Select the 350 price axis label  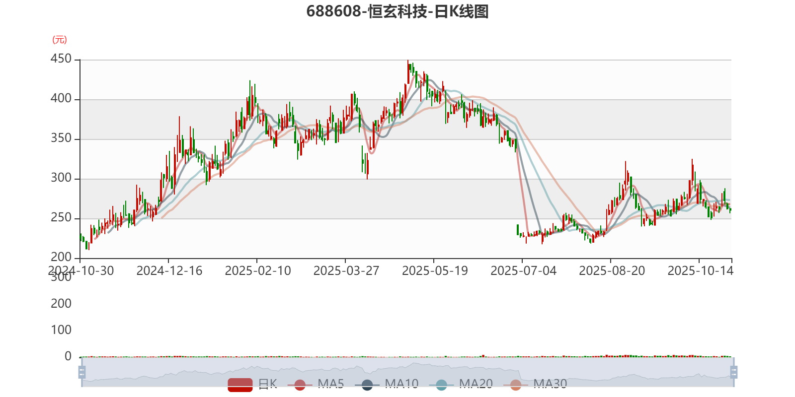click(x=61, y=138)
